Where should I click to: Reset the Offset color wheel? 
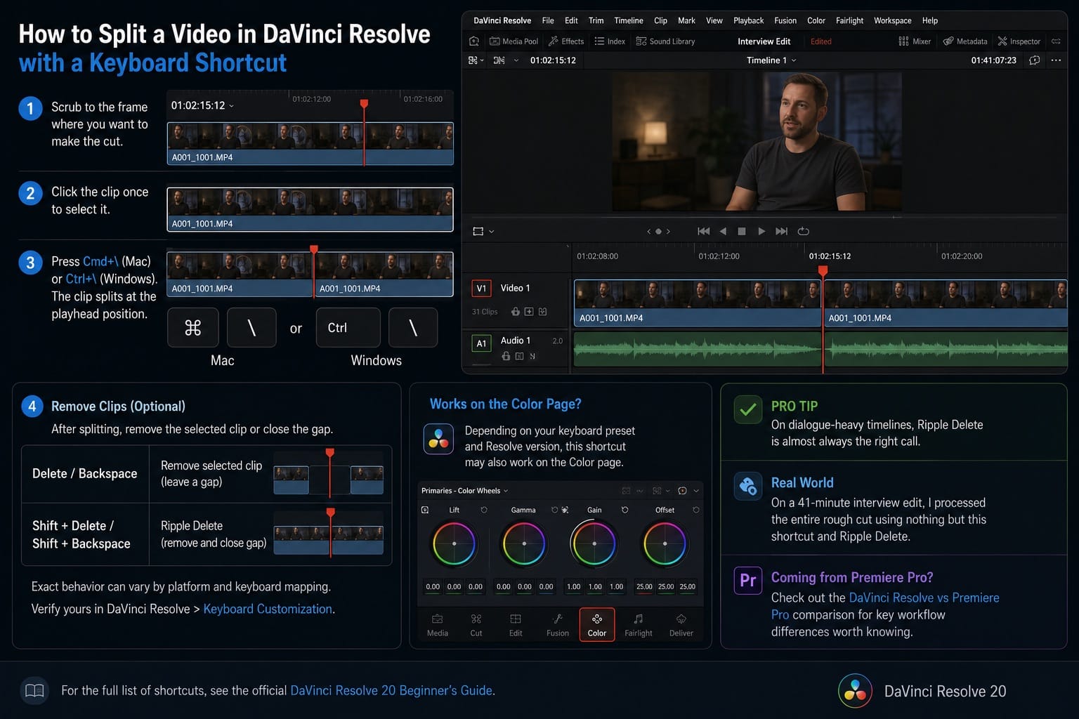(696, 510)
